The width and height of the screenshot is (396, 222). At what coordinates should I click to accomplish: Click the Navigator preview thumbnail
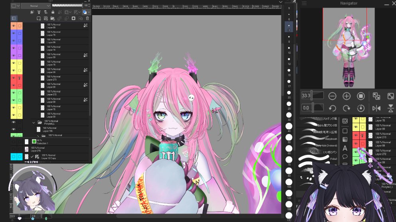pyautogui.click(x=348, y=48)
